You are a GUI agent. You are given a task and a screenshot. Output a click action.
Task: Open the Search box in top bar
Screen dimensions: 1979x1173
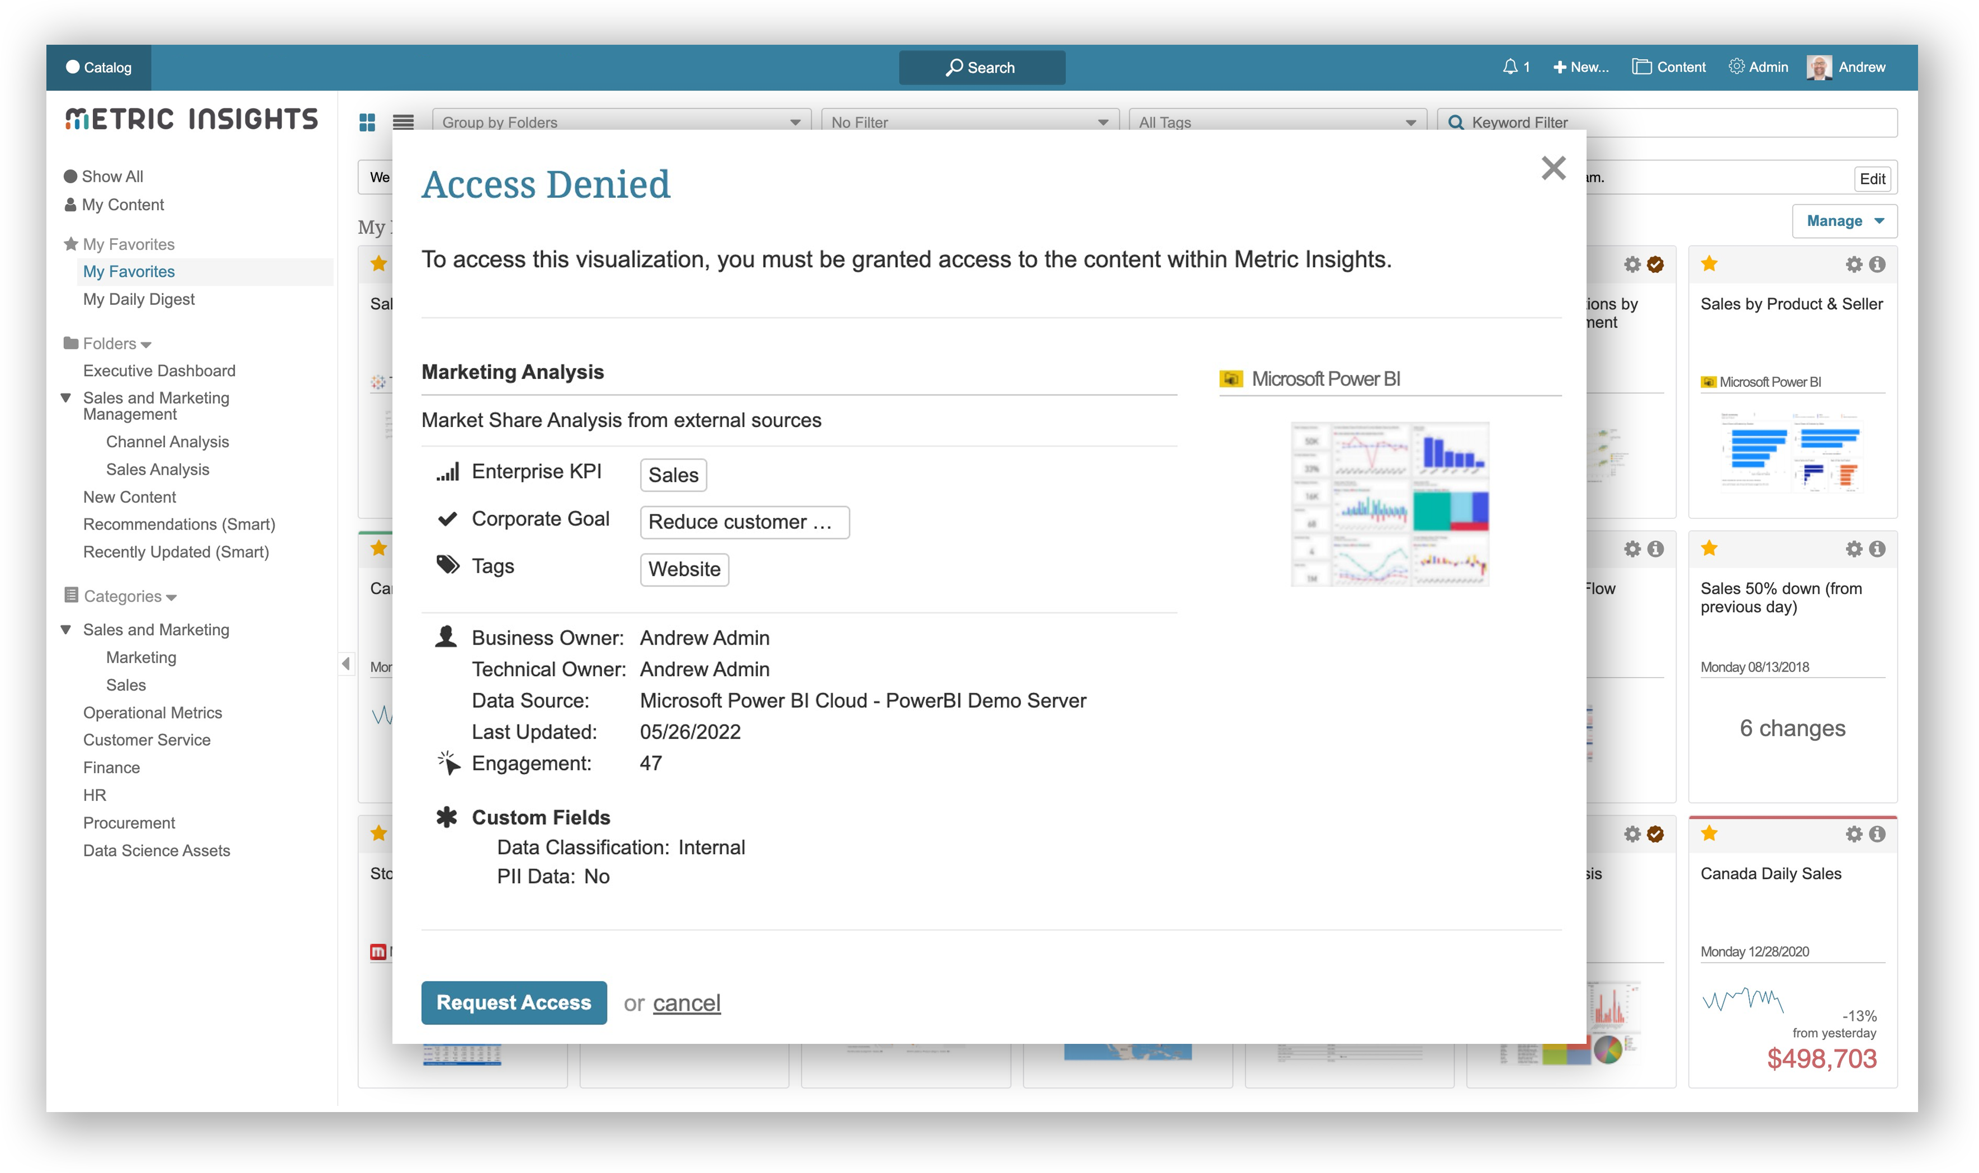[x=982, y=67]
